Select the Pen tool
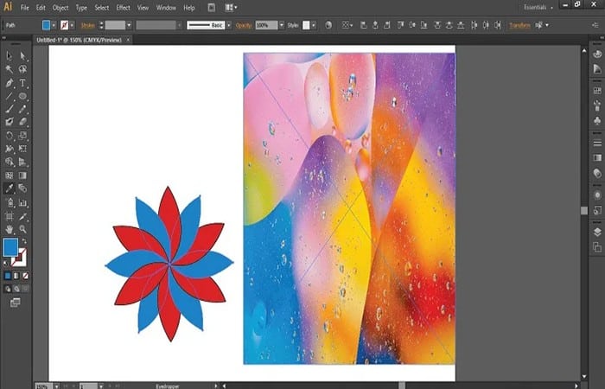605x389 pixels. [x=10, y=83]
